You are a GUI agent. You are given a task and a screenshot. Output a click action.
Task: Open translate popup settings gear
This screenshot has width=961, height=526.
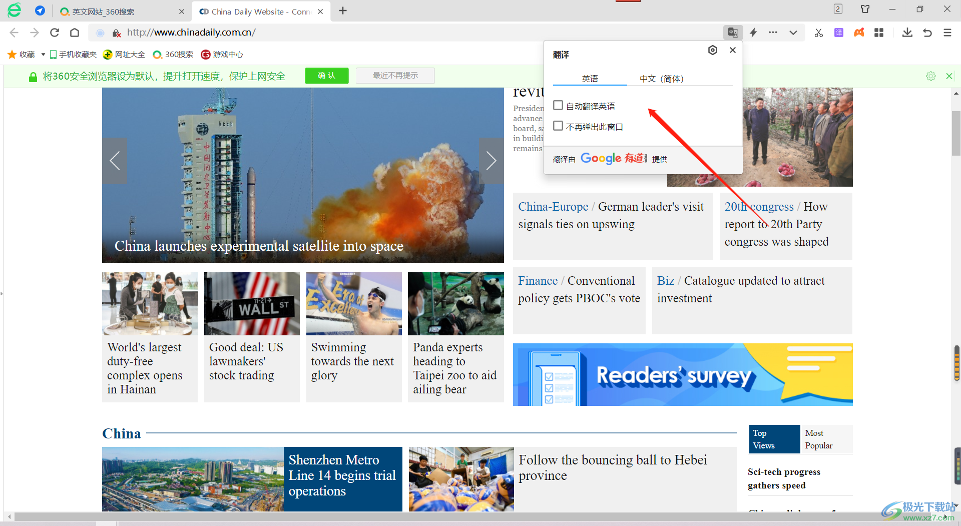coord(713,50)
